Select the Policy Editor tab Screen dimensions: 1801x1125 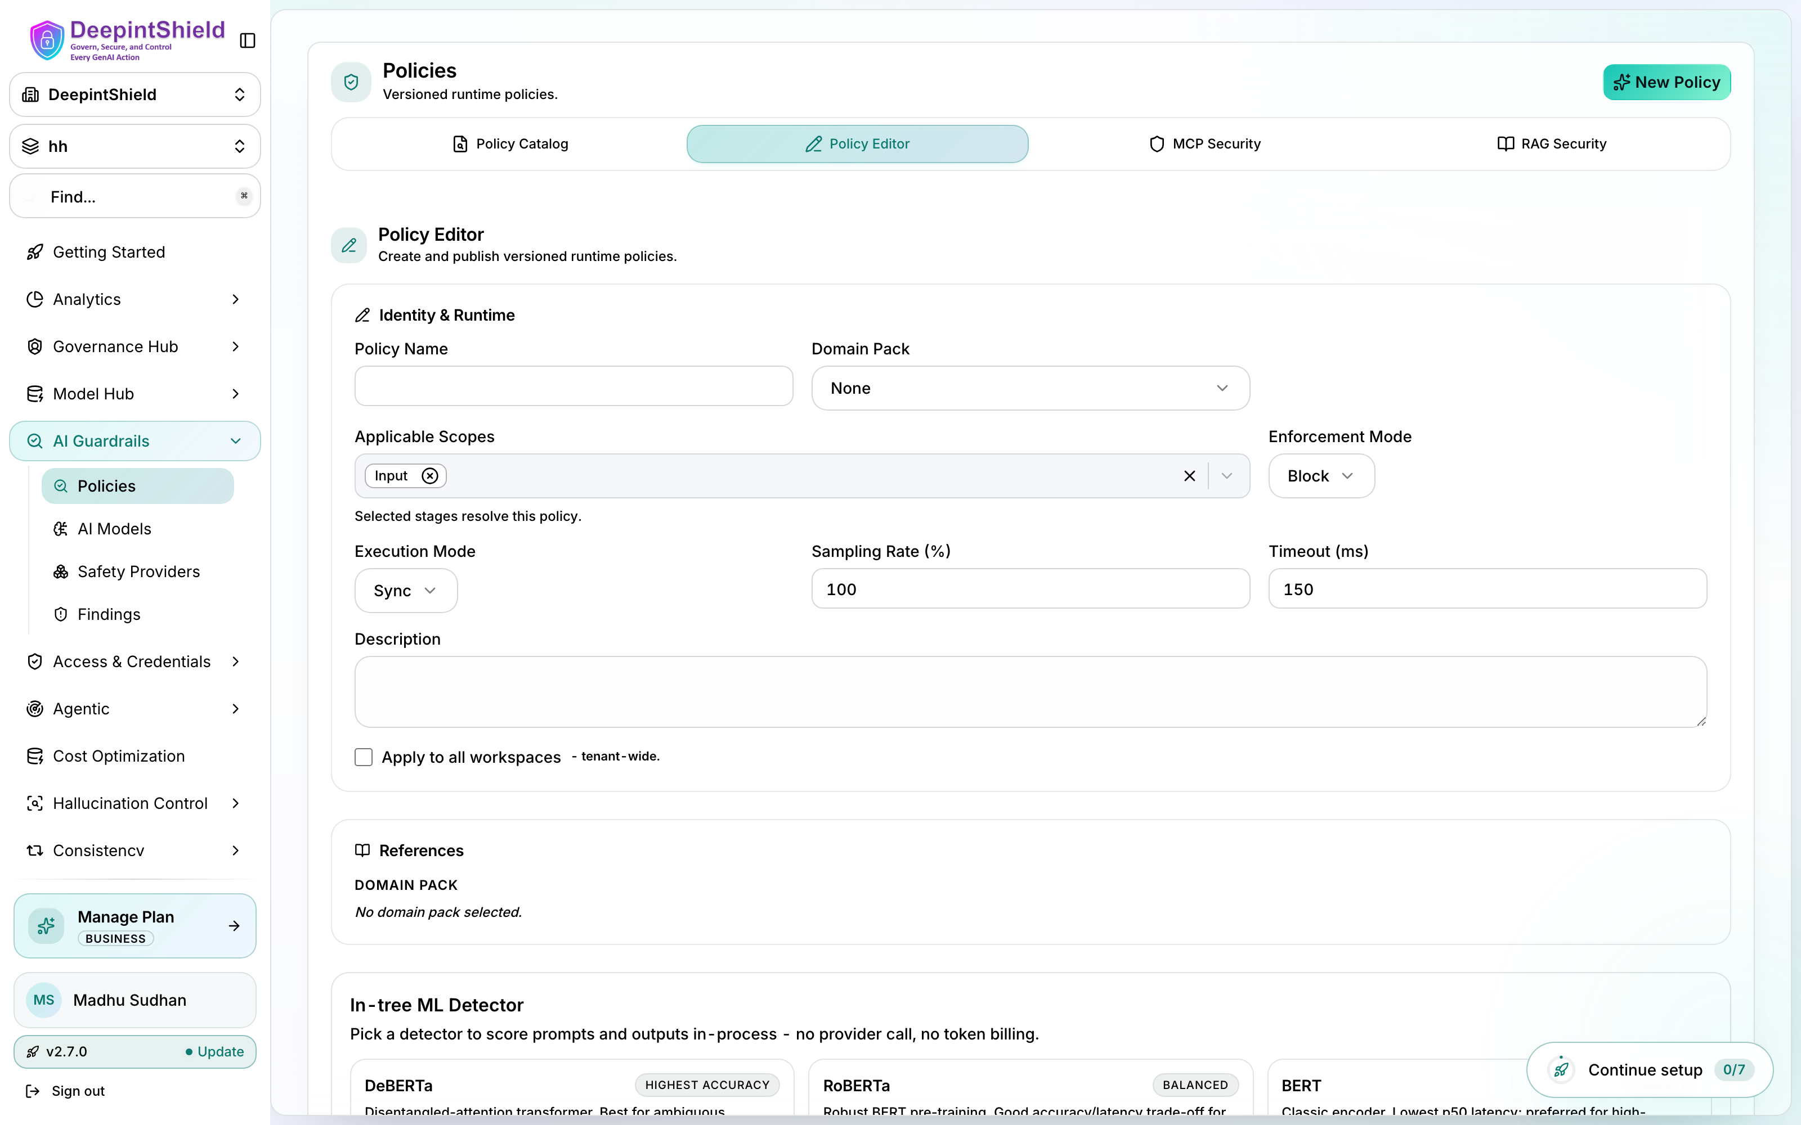pyautogui.click(x=857, y=143)
